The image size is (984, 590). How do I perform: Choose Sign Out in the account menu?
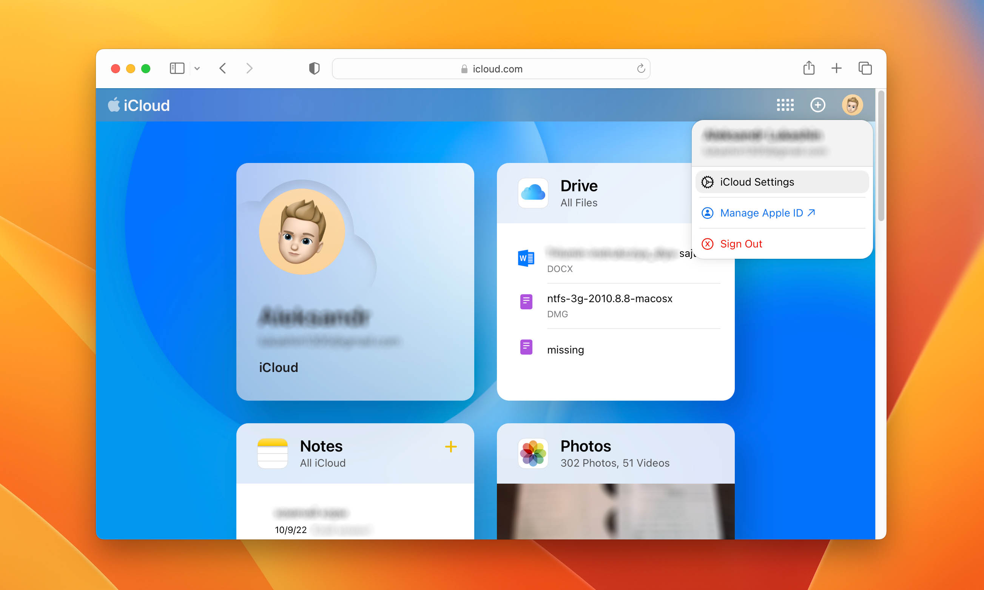pos(741,244)
